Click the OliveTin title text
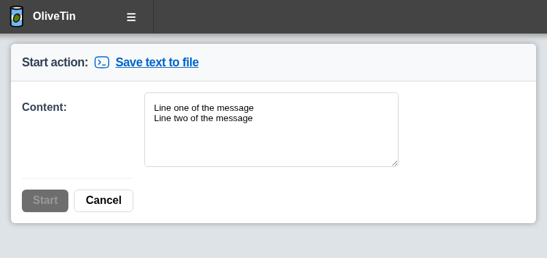The height and width of the screenshot is (258, 547). point(54,16)
